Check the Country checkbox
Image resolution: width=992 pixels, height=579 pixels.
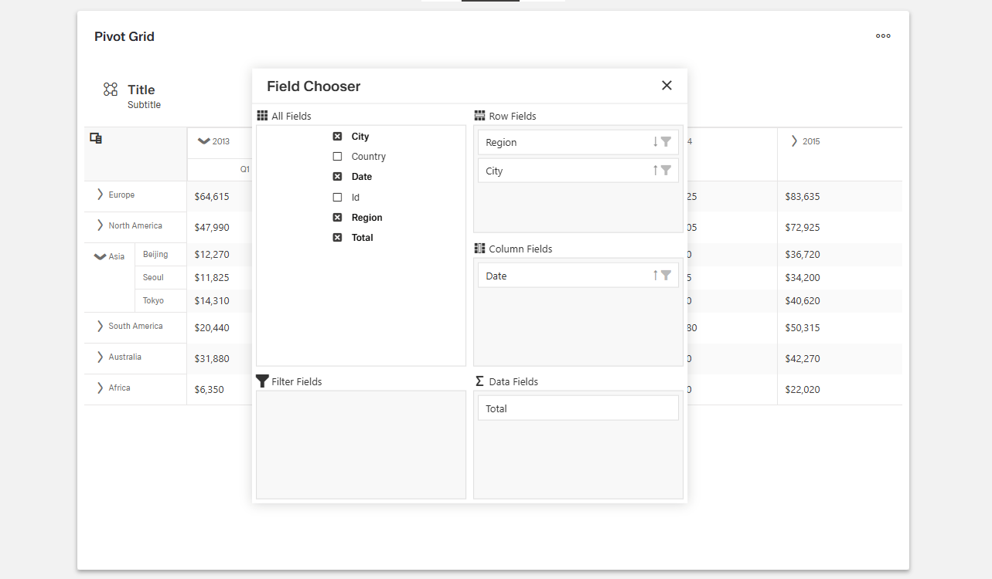pos(337,156)
